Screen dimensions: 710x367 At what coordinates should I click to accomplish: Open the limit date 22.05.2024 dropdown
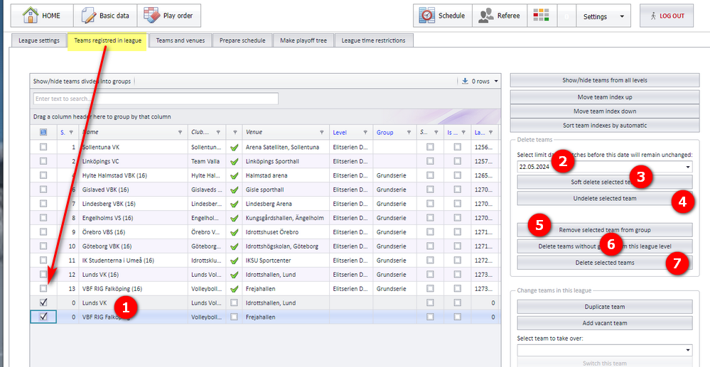click(x=688, y=167)
